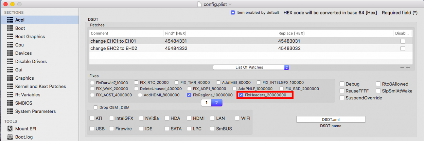Screen dimensions: 424x141
Task: Remove selected patch with minus button
Action: coord(402,67)
